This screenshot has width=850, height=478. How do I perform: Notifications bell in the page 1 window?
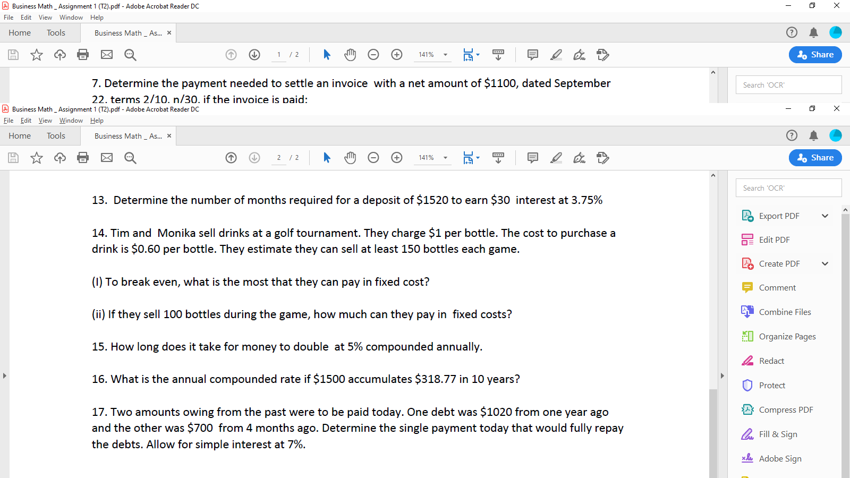[813, 32]
